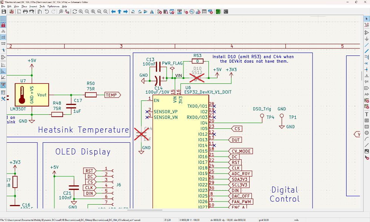Switch to the PCB editor
Viewport: 370px width, 222px height.
coord(218,12)
